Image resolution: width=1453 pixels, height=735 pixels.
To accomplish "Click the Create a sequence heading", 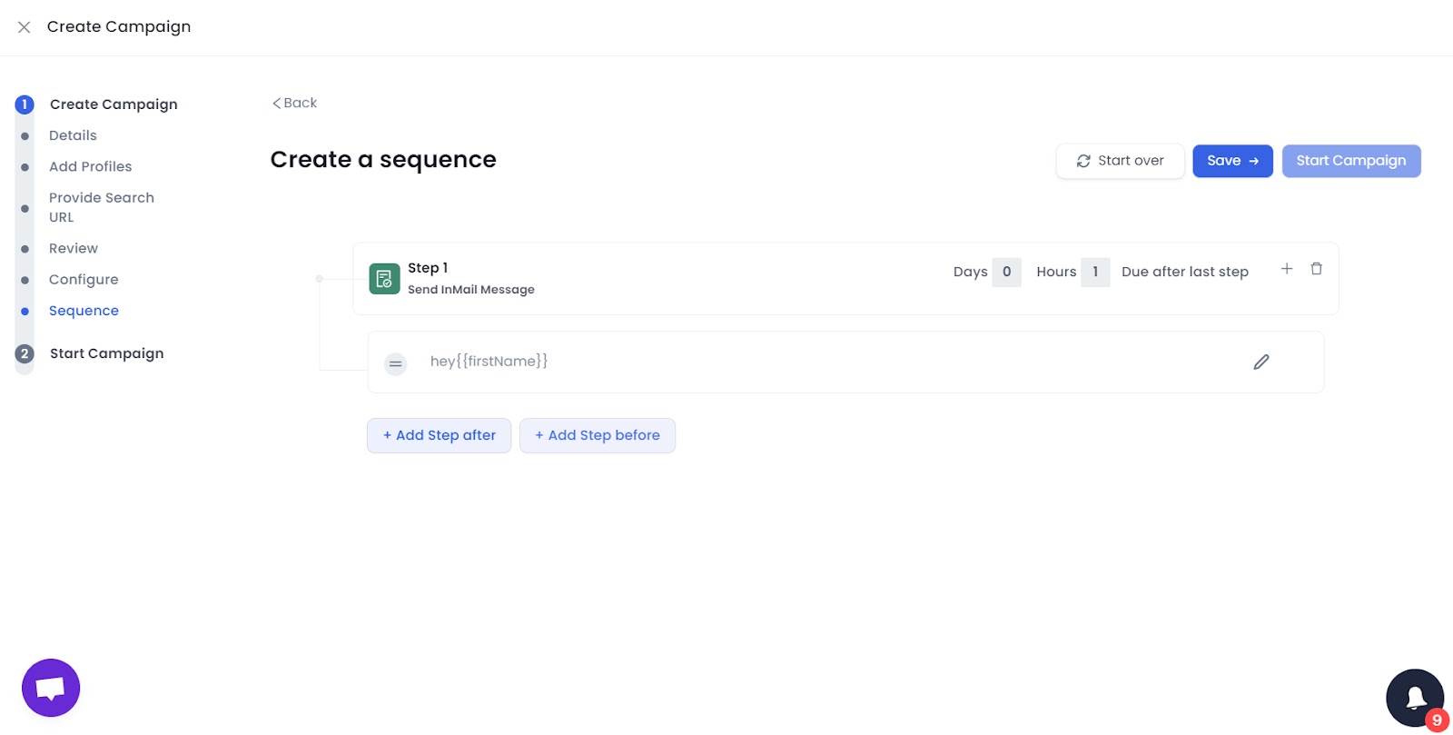I will tap(383, 160).
